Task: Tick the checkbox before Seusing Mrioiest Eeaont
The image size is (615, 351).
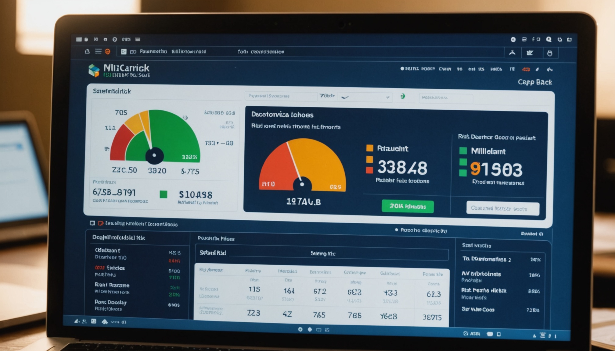Action: [92, 223]
